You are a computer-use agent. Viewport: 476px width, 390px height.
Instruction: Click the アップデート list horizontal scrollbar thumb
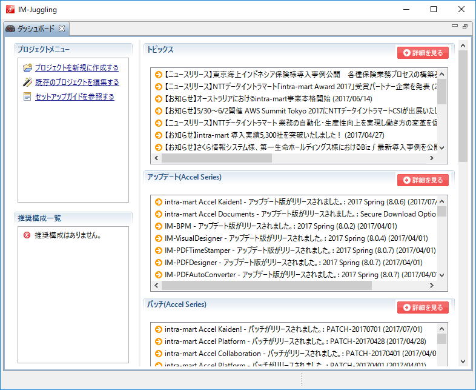click(266, 286)
